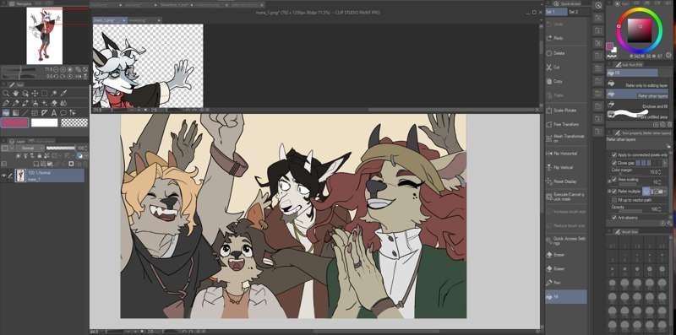Choose Fill in Quick Access list
Image resolution: width=676 pixels, height=335 pixels.
pos(566,297)
